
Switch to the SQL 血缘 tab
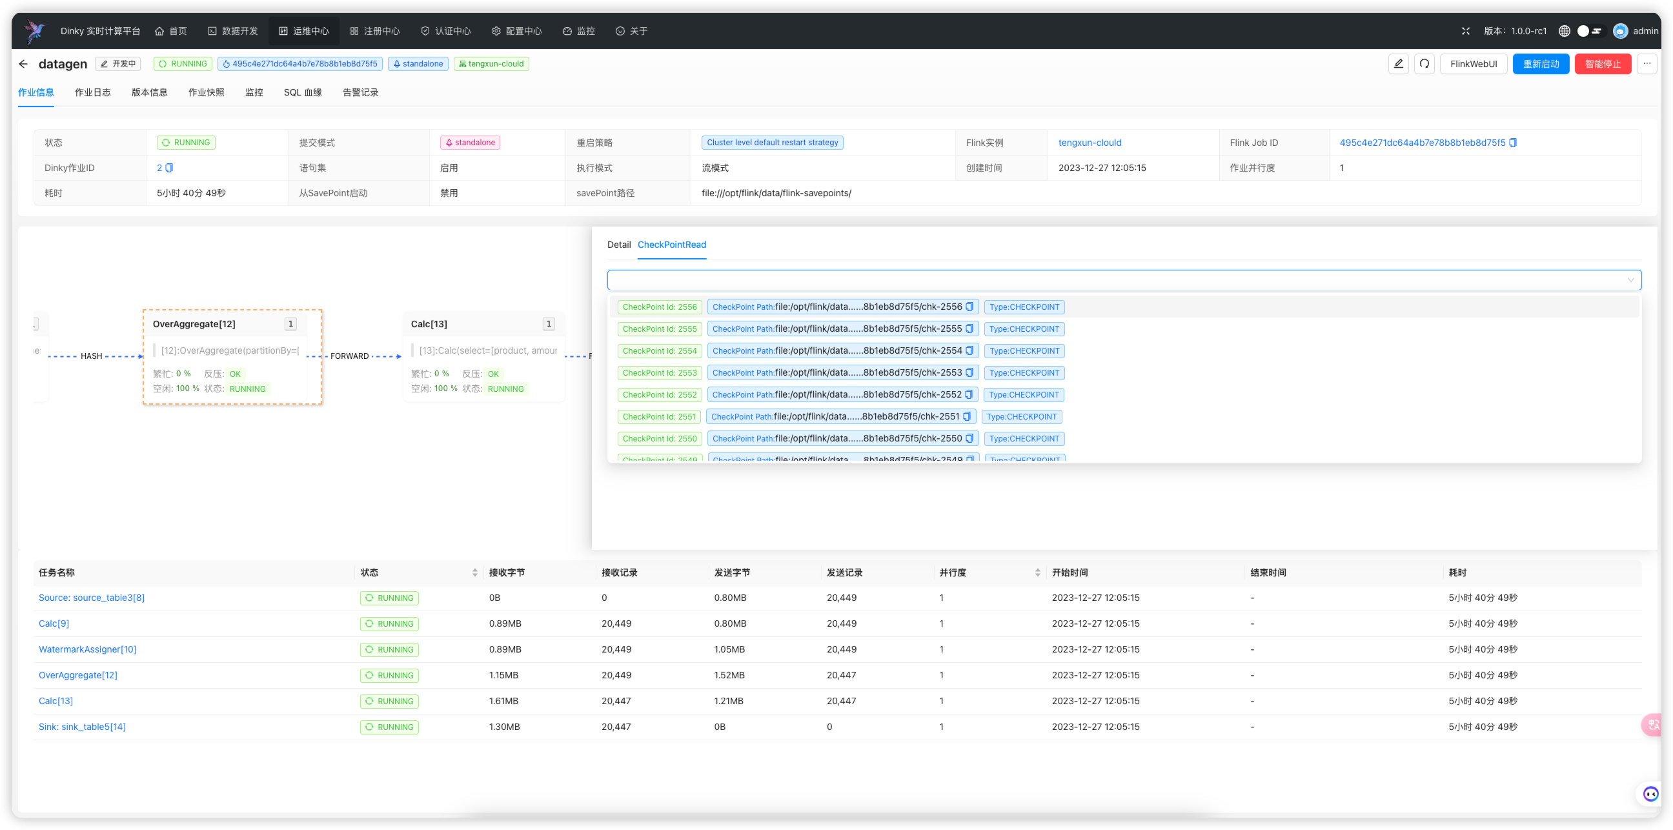(303, 92)
